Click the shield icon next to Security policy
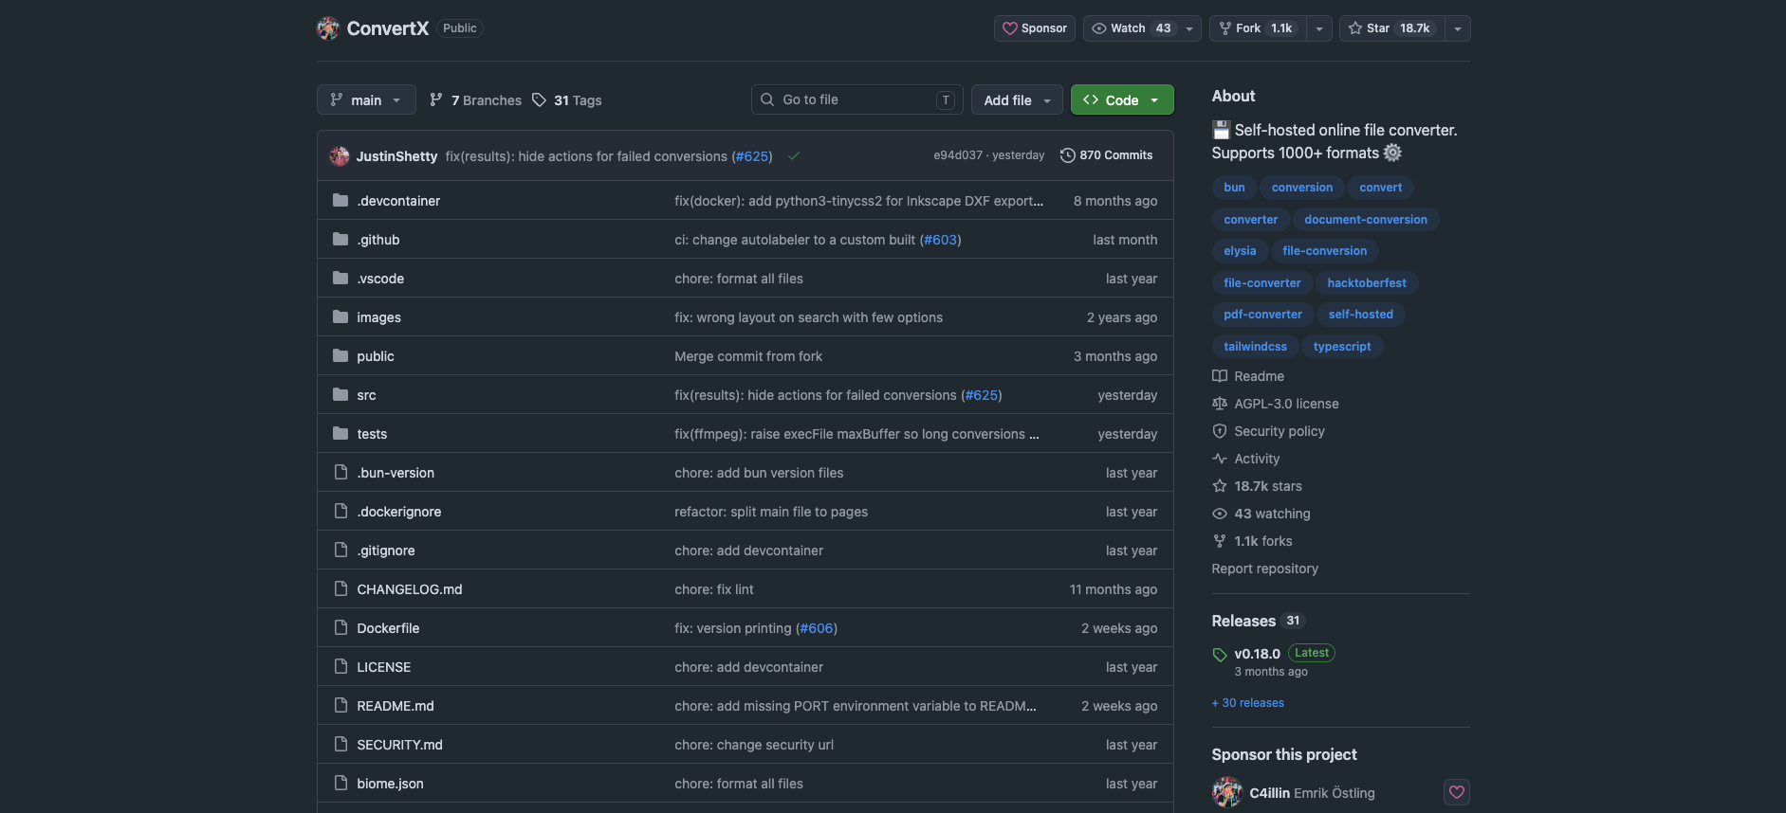 (x=1220, y=431)
